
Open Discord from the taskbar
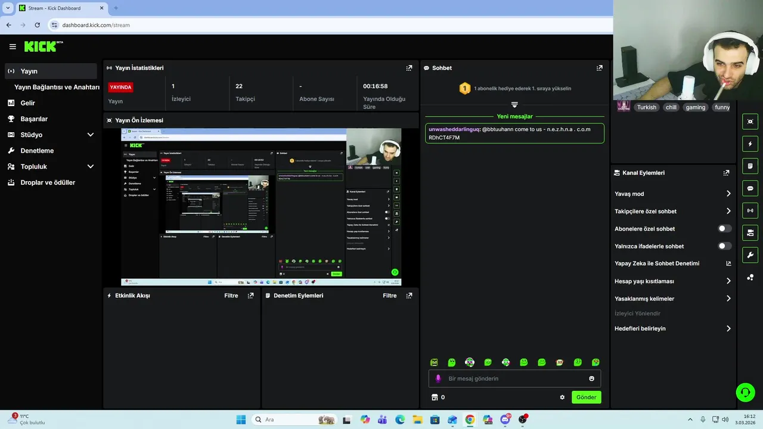(x=505, y=419)
